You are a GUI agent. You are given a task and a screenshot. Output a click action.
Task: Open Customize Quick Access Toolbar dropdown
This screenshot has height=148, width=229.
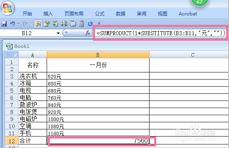pos(99,23)
